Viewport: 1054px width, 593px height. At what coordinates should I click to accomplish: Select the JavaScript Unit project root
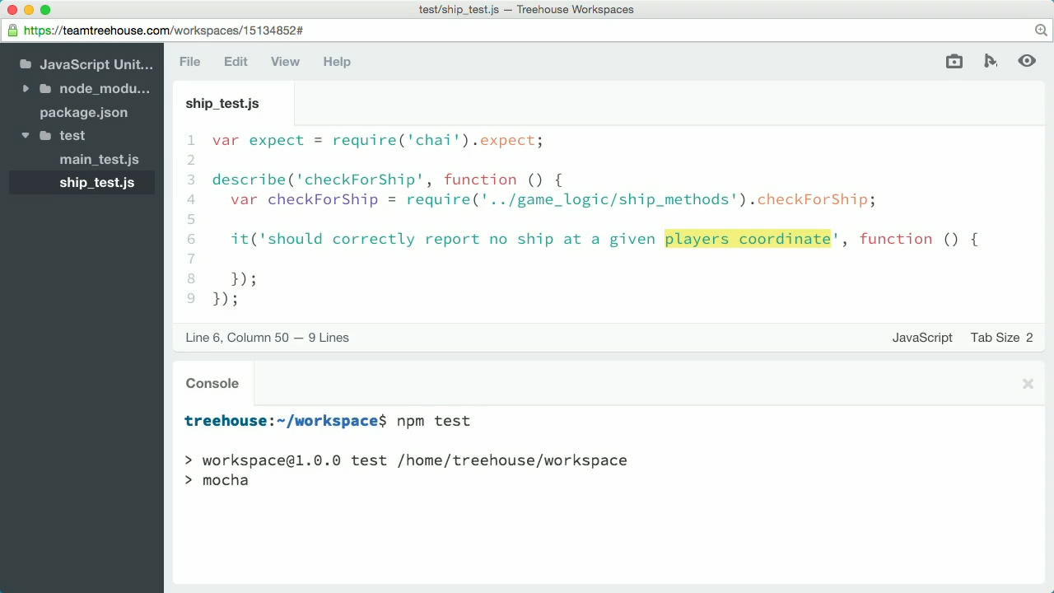[x=96, y=64]
